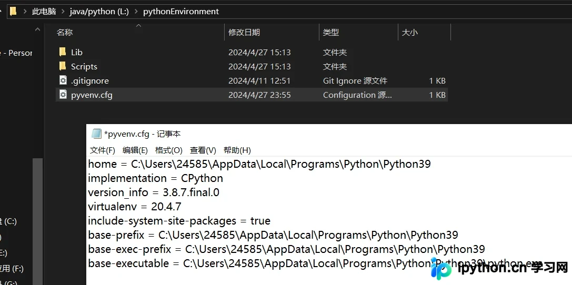Open the 查看(V) menu in Notepad
572x285 pixels.
point(203,150)
